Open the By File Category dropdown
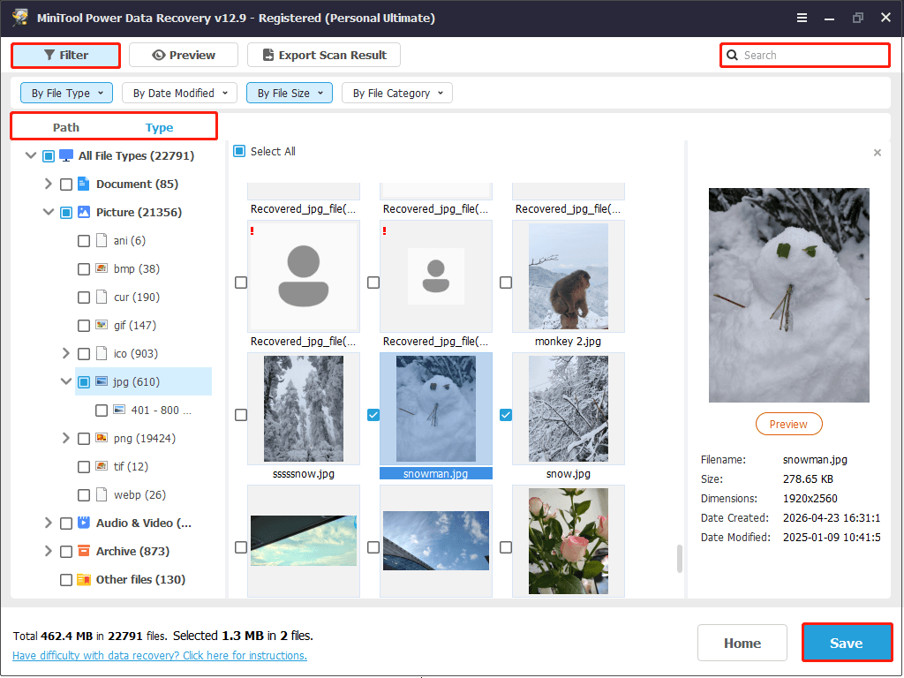The height and width of the screenshot is (678, 904). (397, 94)
